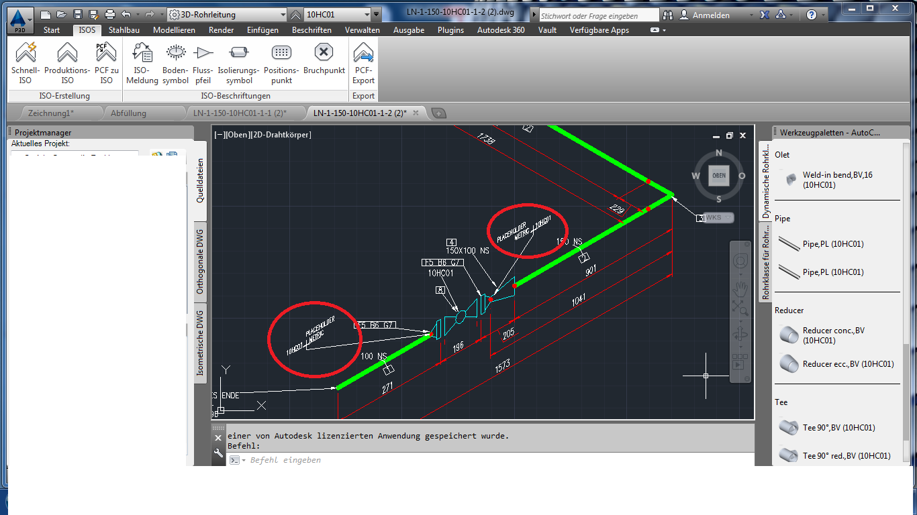Click the [-] viewport controls label
Viewport: 917px width, 515px height.
pyautogui.click(x=219, y=135)
